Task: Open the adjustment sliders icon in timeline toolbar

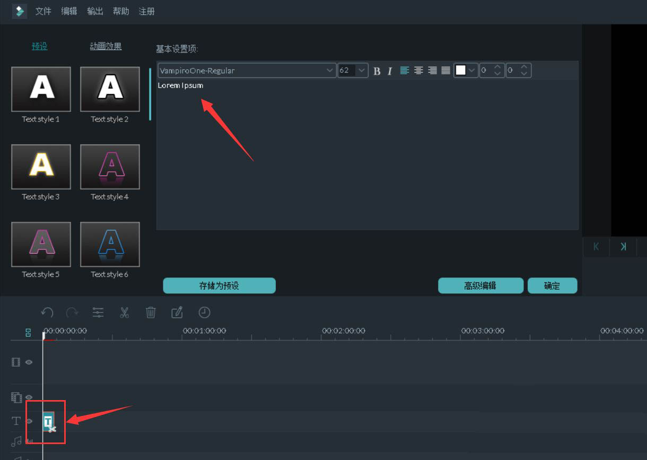Action: click(98, 313)
